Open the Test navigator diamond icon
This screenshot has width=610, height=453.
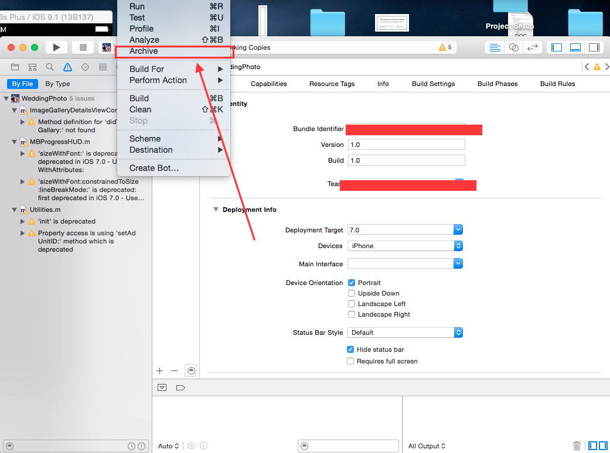coord(85,67)
